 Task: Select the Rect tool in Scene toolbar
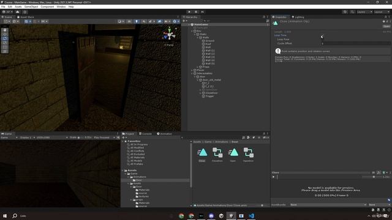click(5, 47)
